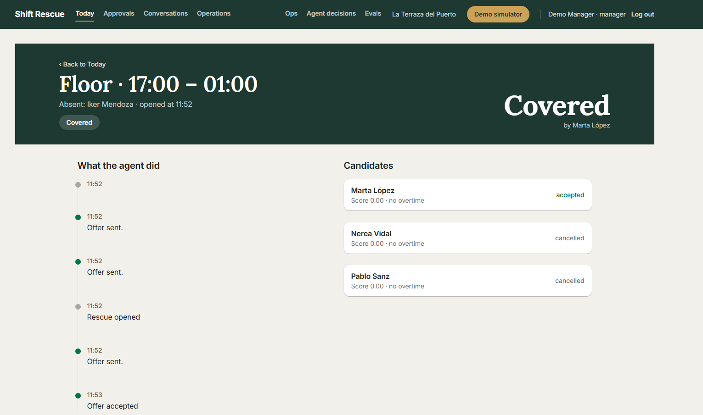Go back to Today

tap(82, 64)
